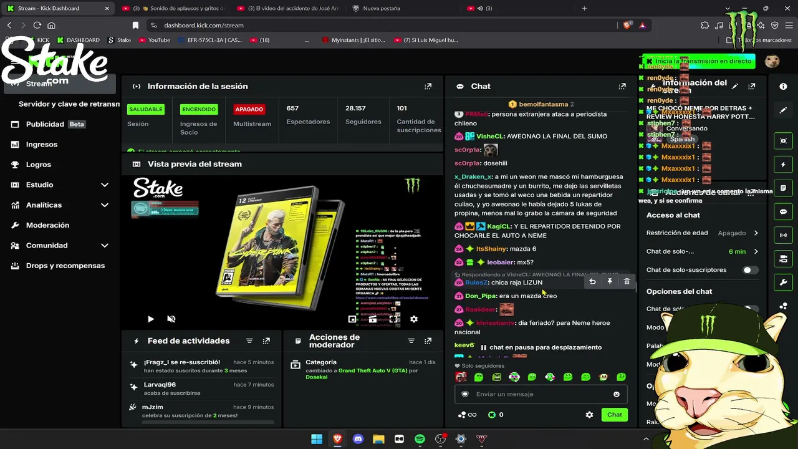Image resolution: width=798 pixels, height=449 pixels.
Task: Click the broadcast signal icon in right toolbar
Action: pyautogui.click(x=783, y=235)
